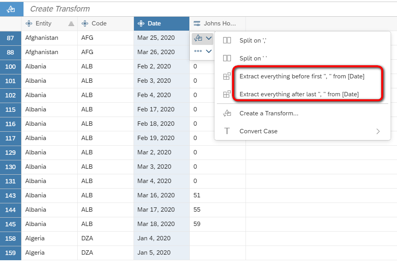Select Extract everything before first ", " from [Date]
The image size is (397, 265).
(x=302, y=76)
